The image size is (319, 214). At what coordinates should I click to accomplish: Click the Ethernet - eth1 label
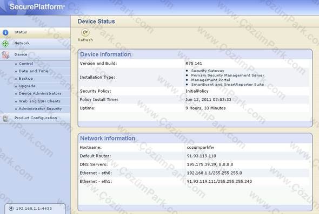click(96, 182)
